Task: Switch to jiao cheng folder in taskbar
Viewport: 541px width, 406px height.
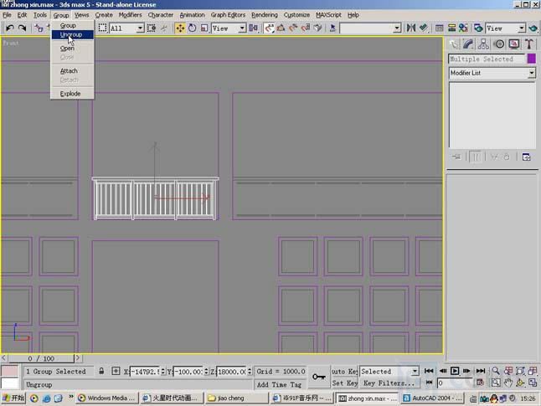Action: (237, 398)
